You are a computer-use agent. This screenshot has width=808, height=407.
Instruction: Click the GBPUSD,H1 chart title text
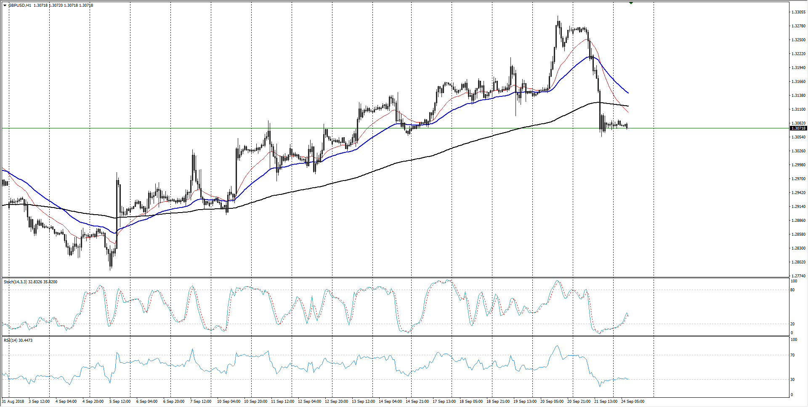pyautogui.click(x=20, y=5)
